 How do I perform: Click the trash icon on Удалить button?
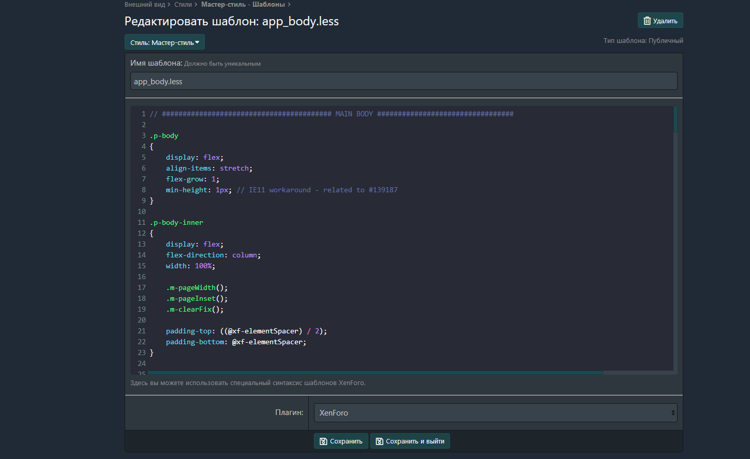point(647,21)
